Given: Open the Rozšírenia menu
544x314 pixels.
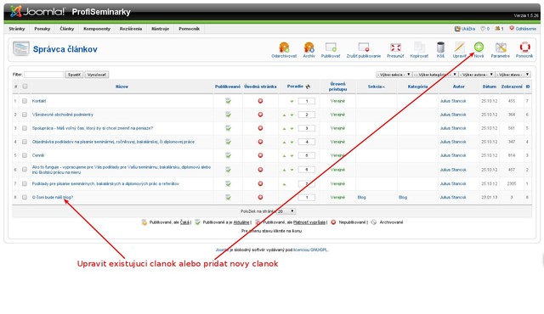Looking at the screenshot, I should (x=131, y=29).
